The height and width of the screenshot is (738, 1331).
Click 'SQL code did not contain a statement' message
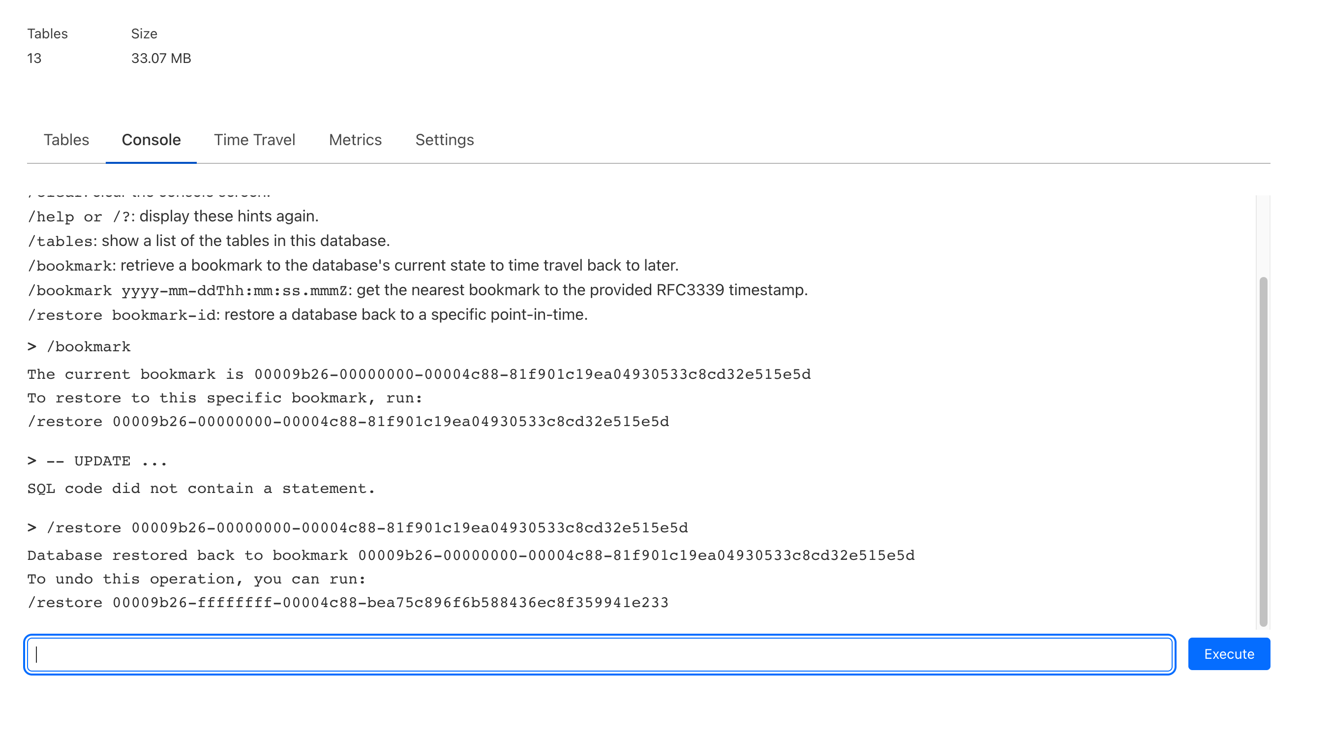tap(201, 489)
